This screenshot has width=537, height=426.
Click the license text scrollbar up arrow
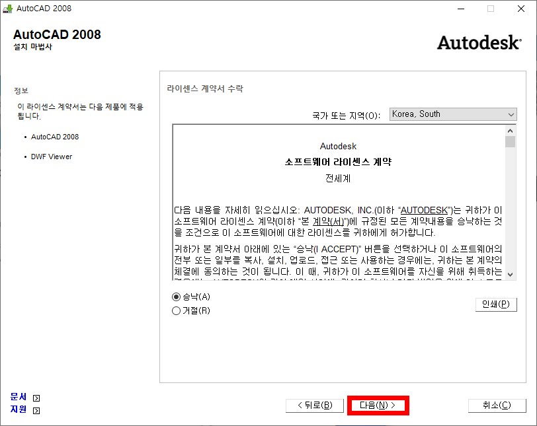[511, 131]
